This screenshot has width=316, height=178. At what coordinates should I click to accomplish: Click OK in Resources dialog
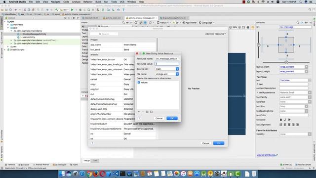pos(219,143)
